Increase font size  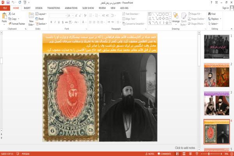point(76,16)
